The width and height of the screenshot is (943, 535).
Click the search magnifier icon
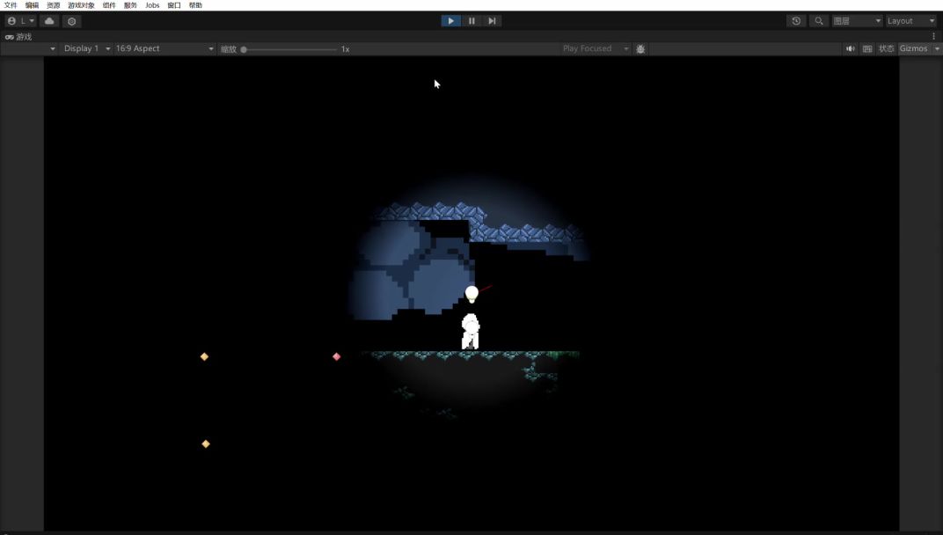pos(819,21)
